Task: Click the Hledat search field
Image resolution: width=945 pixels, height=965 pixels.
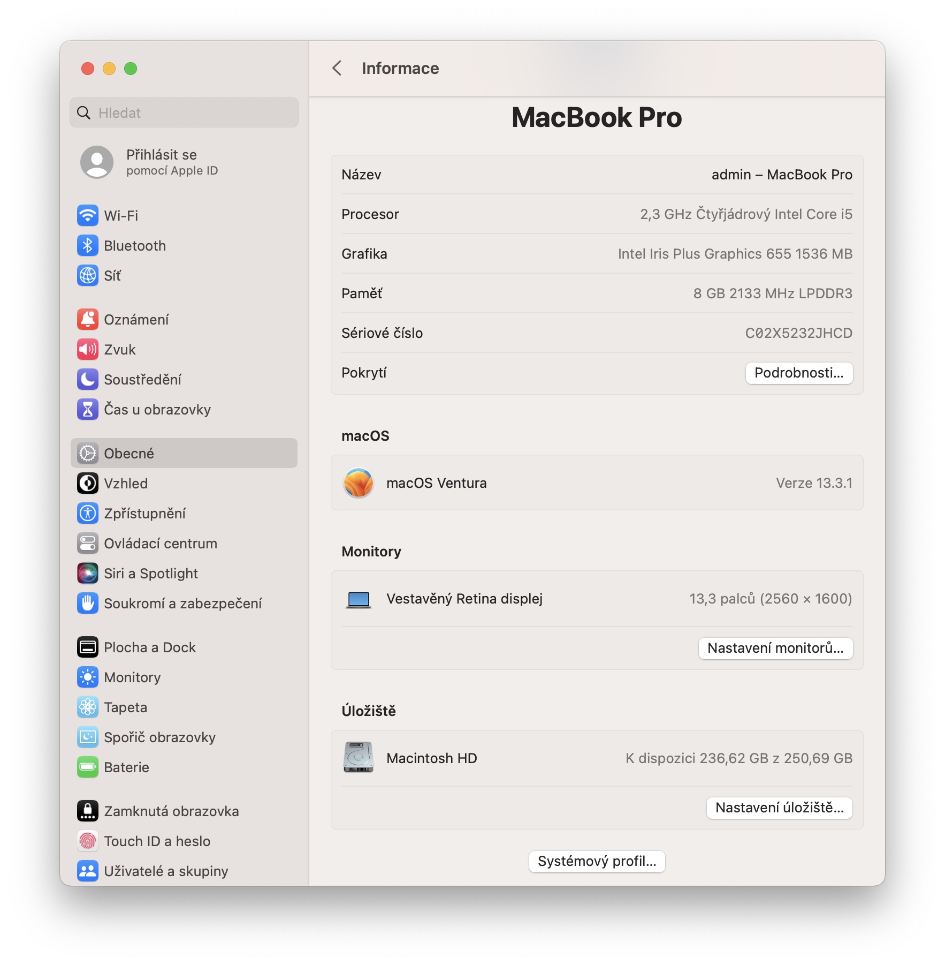Action: tap(184, 113)
